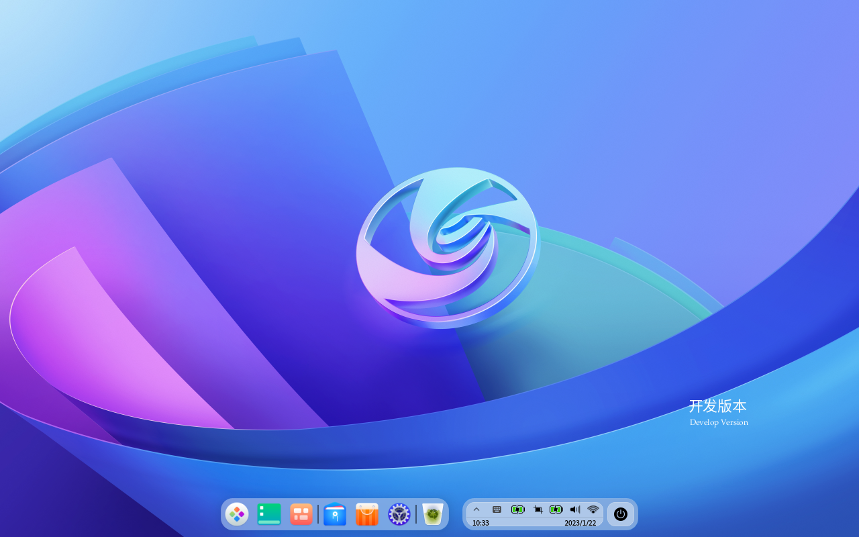
Task: Select the screen capture tool in the tray
Action: point(537,509)
